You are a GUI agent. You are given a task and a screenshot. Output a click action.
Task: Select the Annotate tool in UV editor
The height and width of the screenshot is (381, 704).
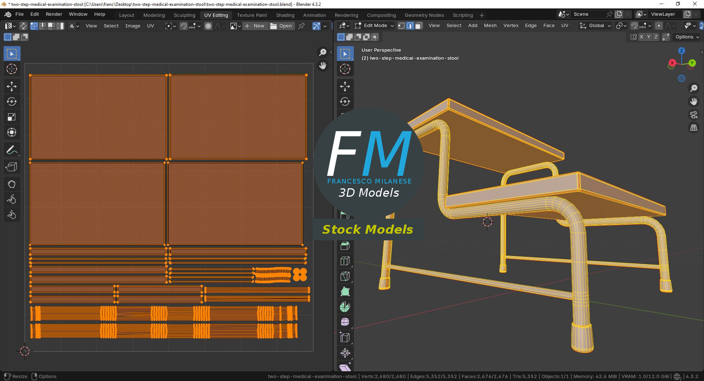coord(11,150)
